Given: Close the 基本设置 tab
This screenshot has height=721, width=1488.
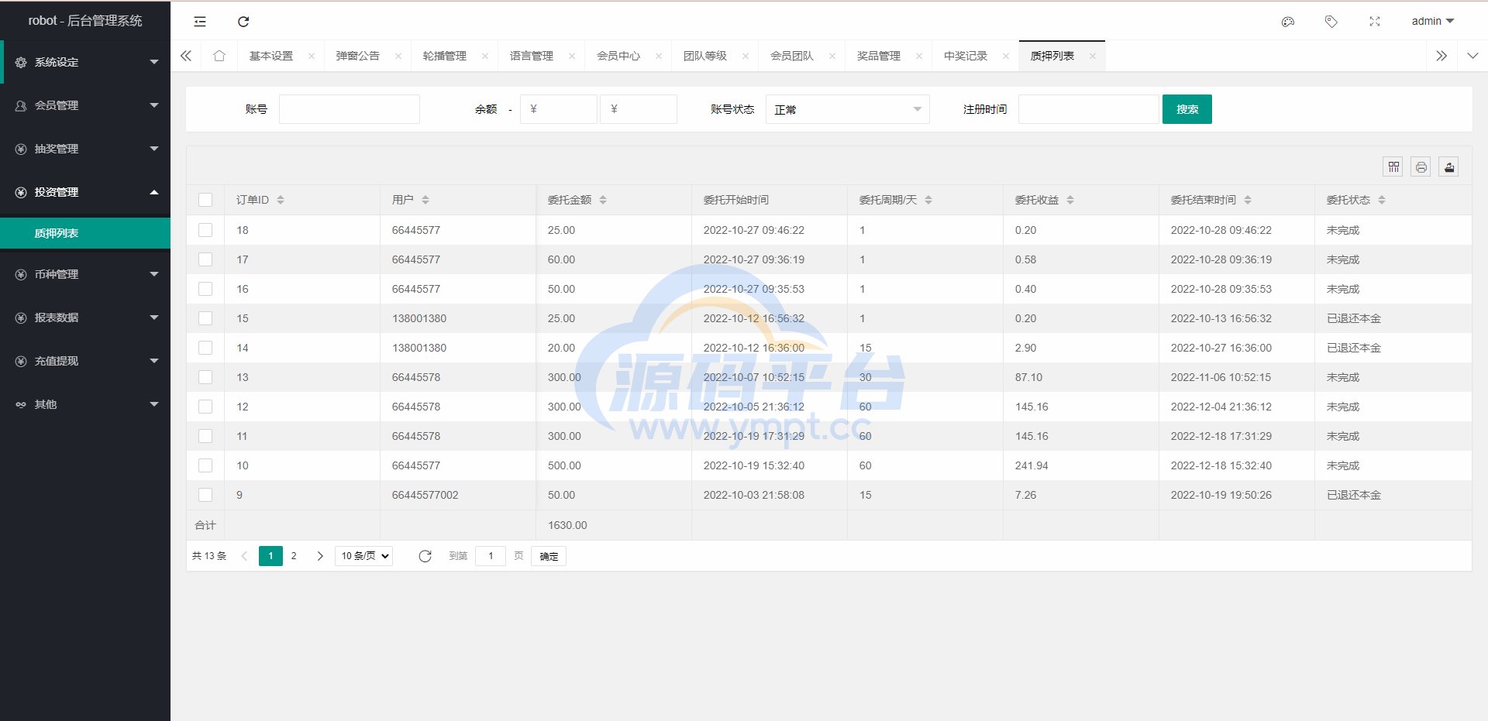Looking at the screenshot, I should click(312, 56).
